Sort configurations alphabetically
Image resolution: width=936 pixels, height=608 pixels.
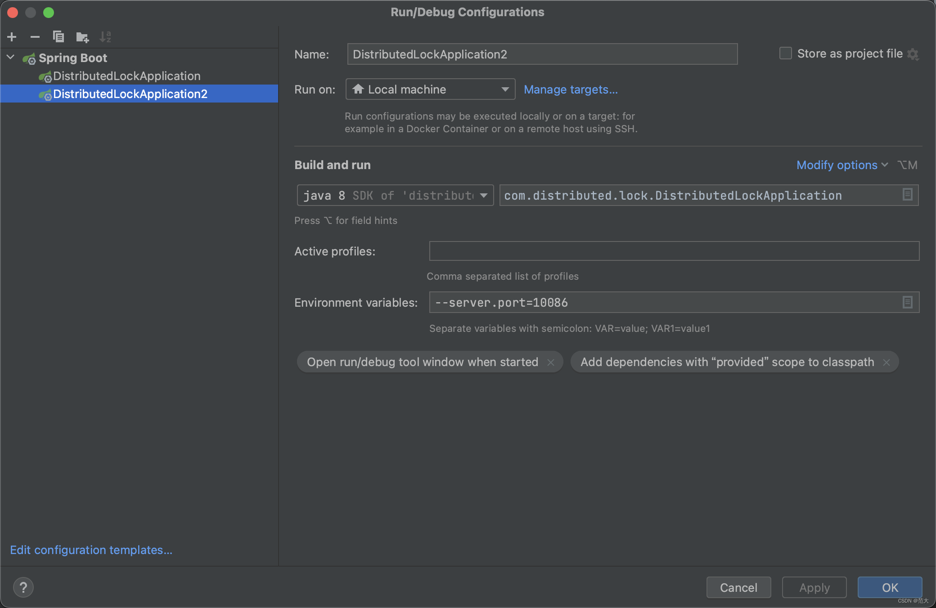tap(105, 37)
